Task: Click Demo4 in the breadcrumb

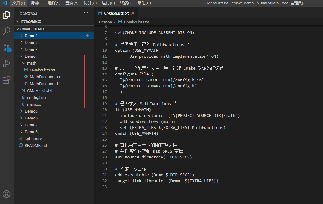Action: [x=105, y=22]
